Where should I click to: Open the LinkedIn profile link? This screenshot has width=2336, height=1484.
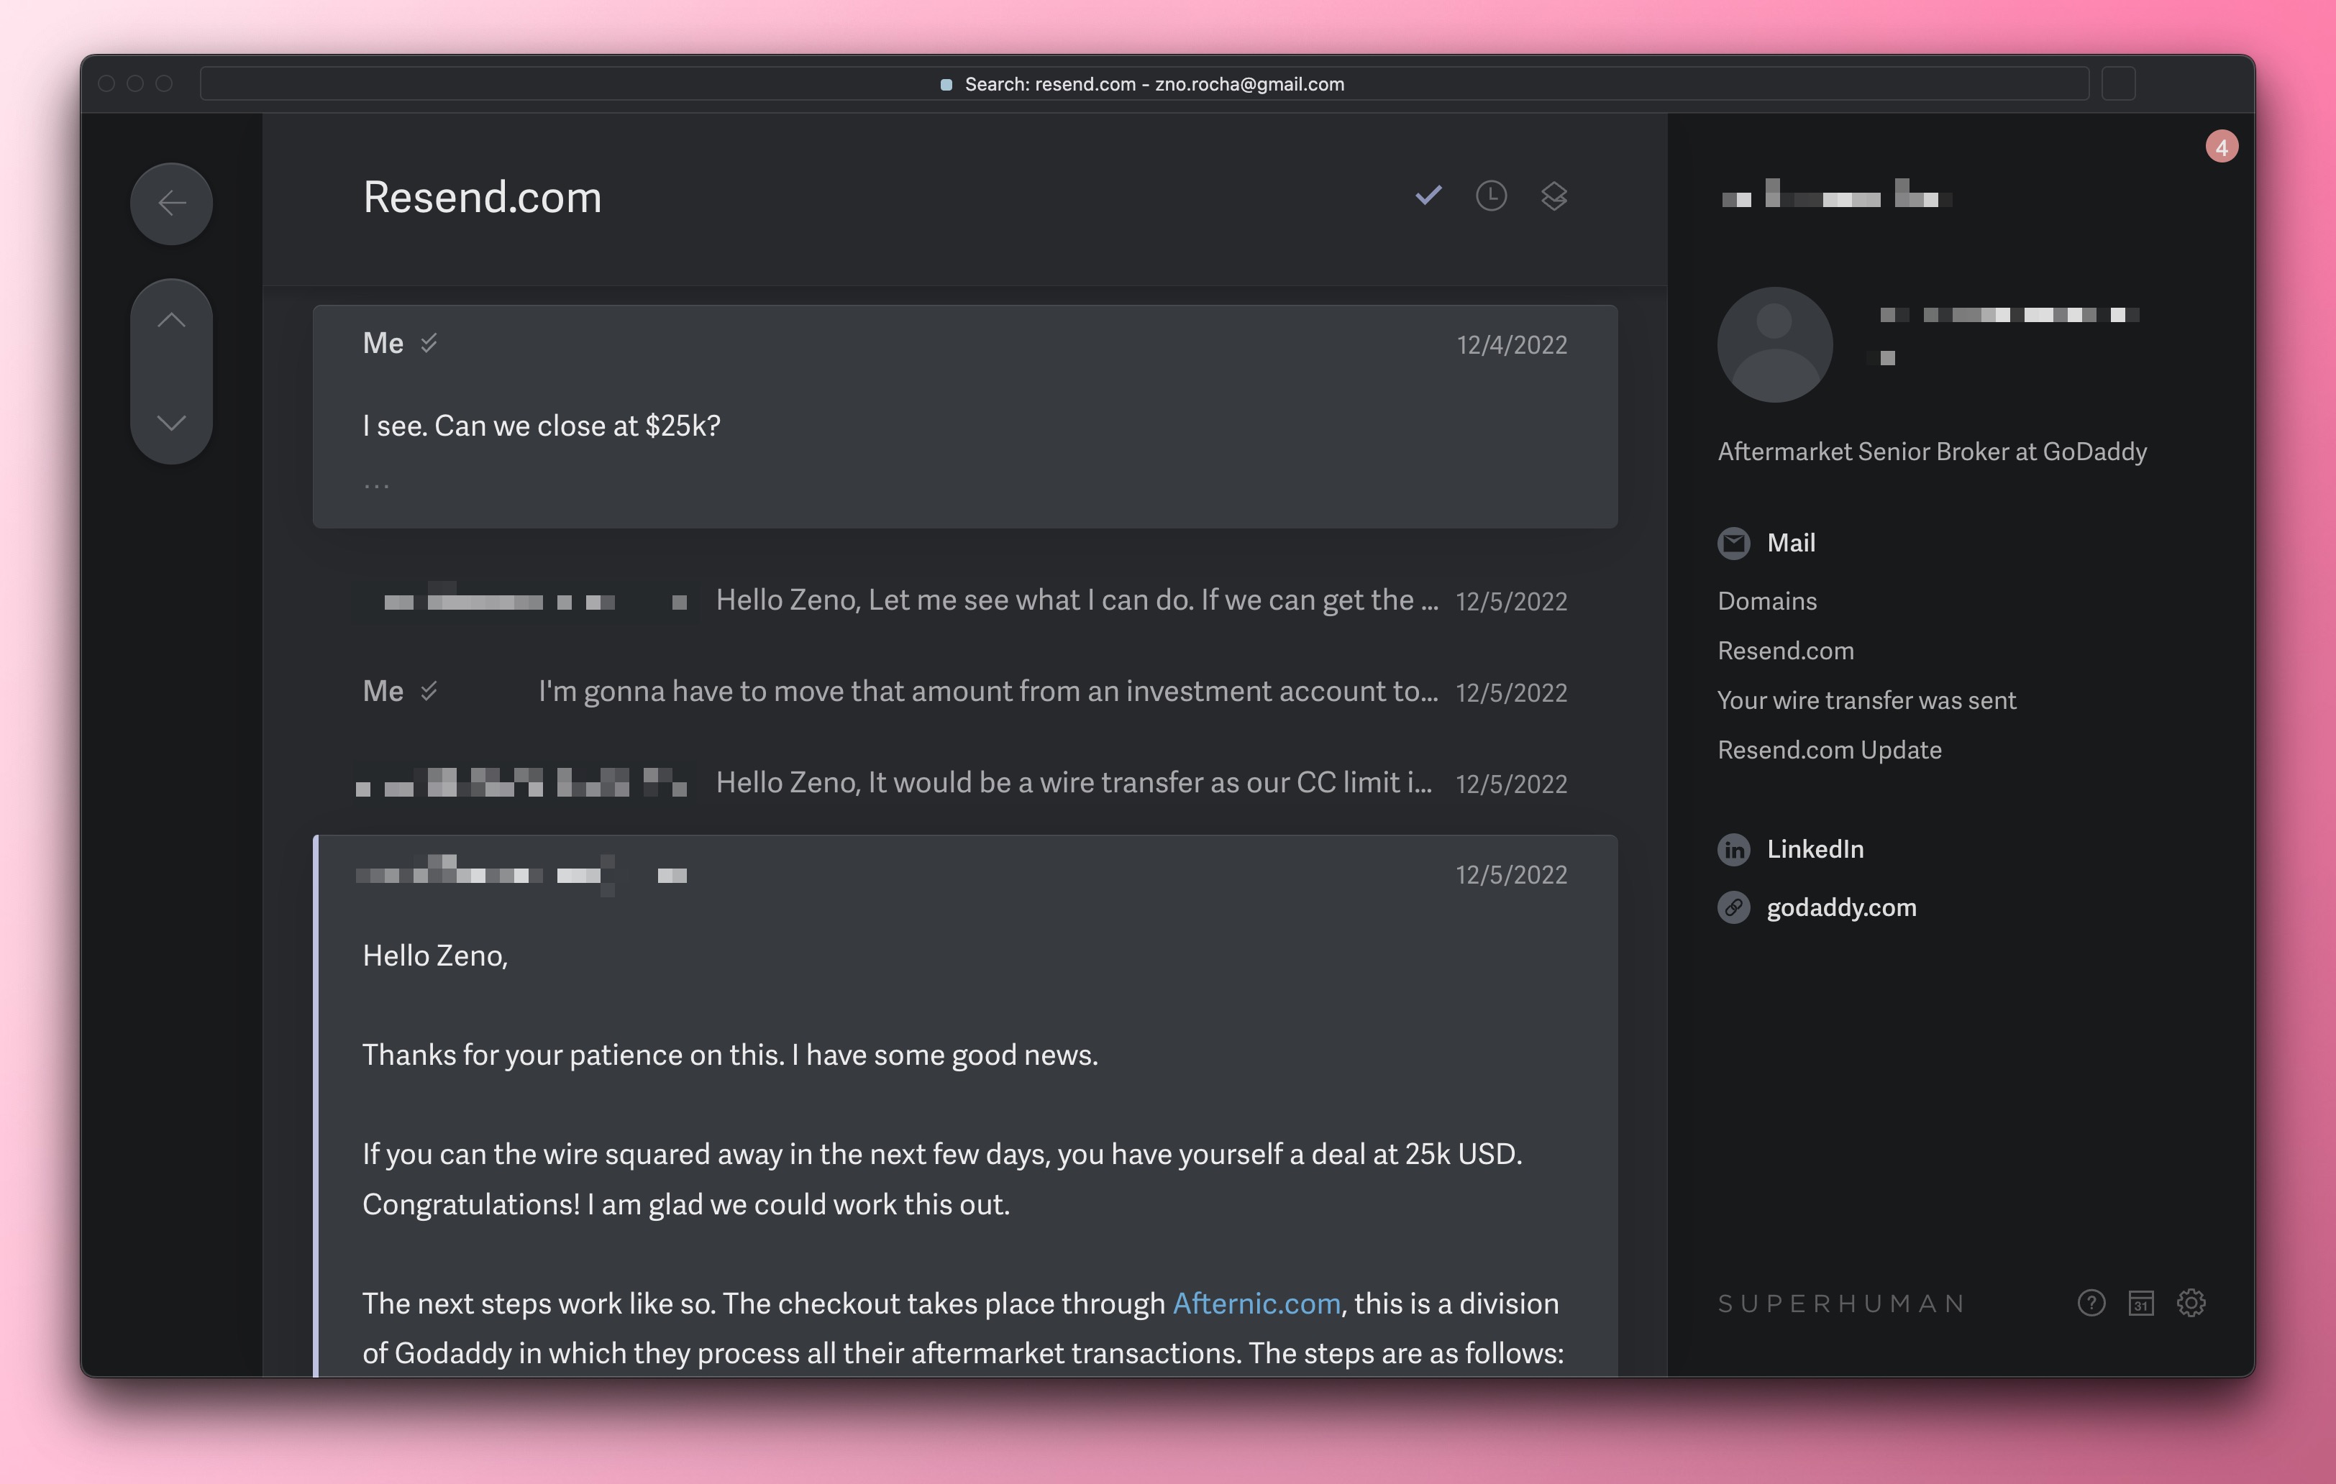(x=1814, y=850)
